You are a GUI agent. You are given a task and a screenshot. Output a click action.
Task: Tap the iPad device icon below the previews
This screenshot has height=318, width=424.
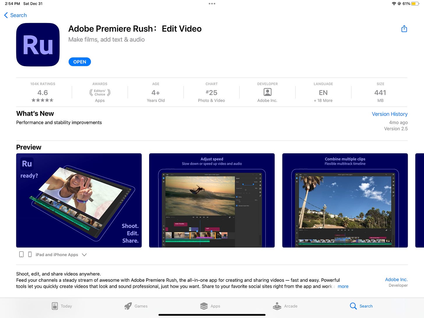(x=21, y=254)
